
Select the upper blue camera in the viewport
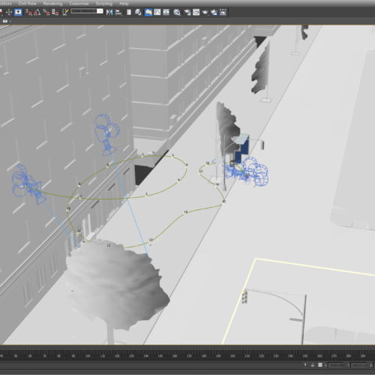107,135
